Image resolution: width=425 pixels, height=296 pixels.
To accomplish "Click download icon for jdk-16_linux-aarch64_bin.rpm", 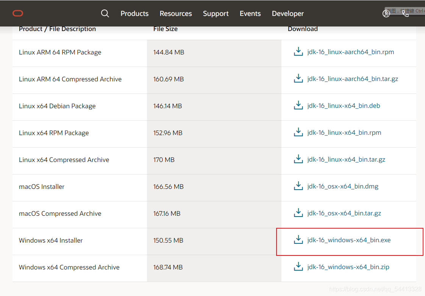I will click(298, 51).
